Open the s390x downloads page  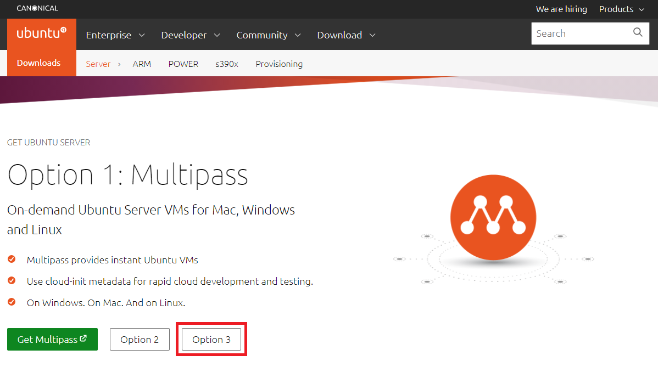point(227,64)
